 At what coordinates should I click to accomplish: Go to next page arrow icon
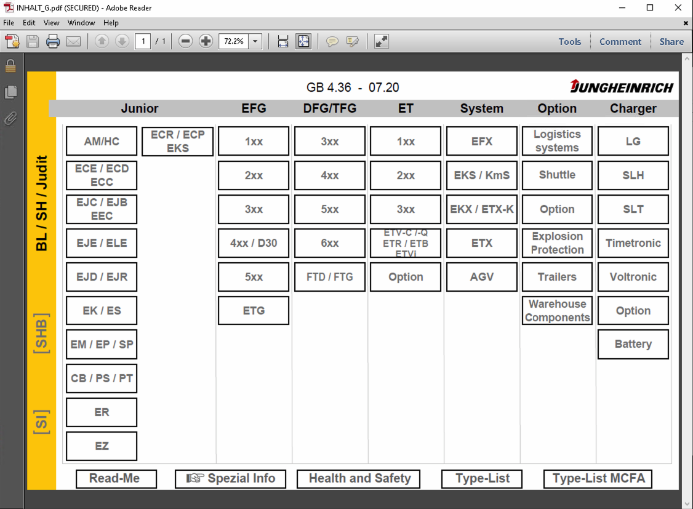click(x=122, y=41)
